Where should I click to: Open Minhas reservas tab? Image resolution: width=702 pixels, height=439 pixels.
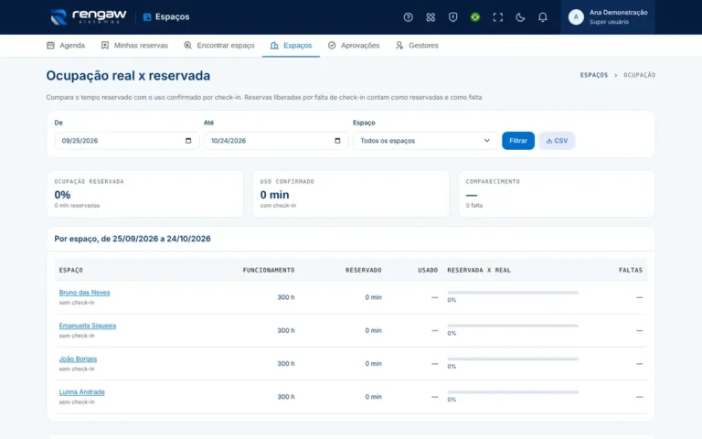point(134,45)
